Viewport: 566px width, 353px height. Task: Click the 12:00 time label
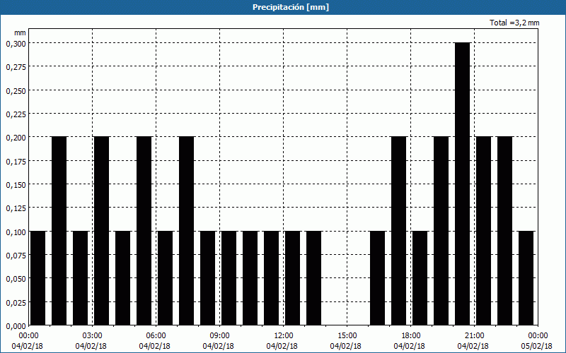[x=284, y=336]
